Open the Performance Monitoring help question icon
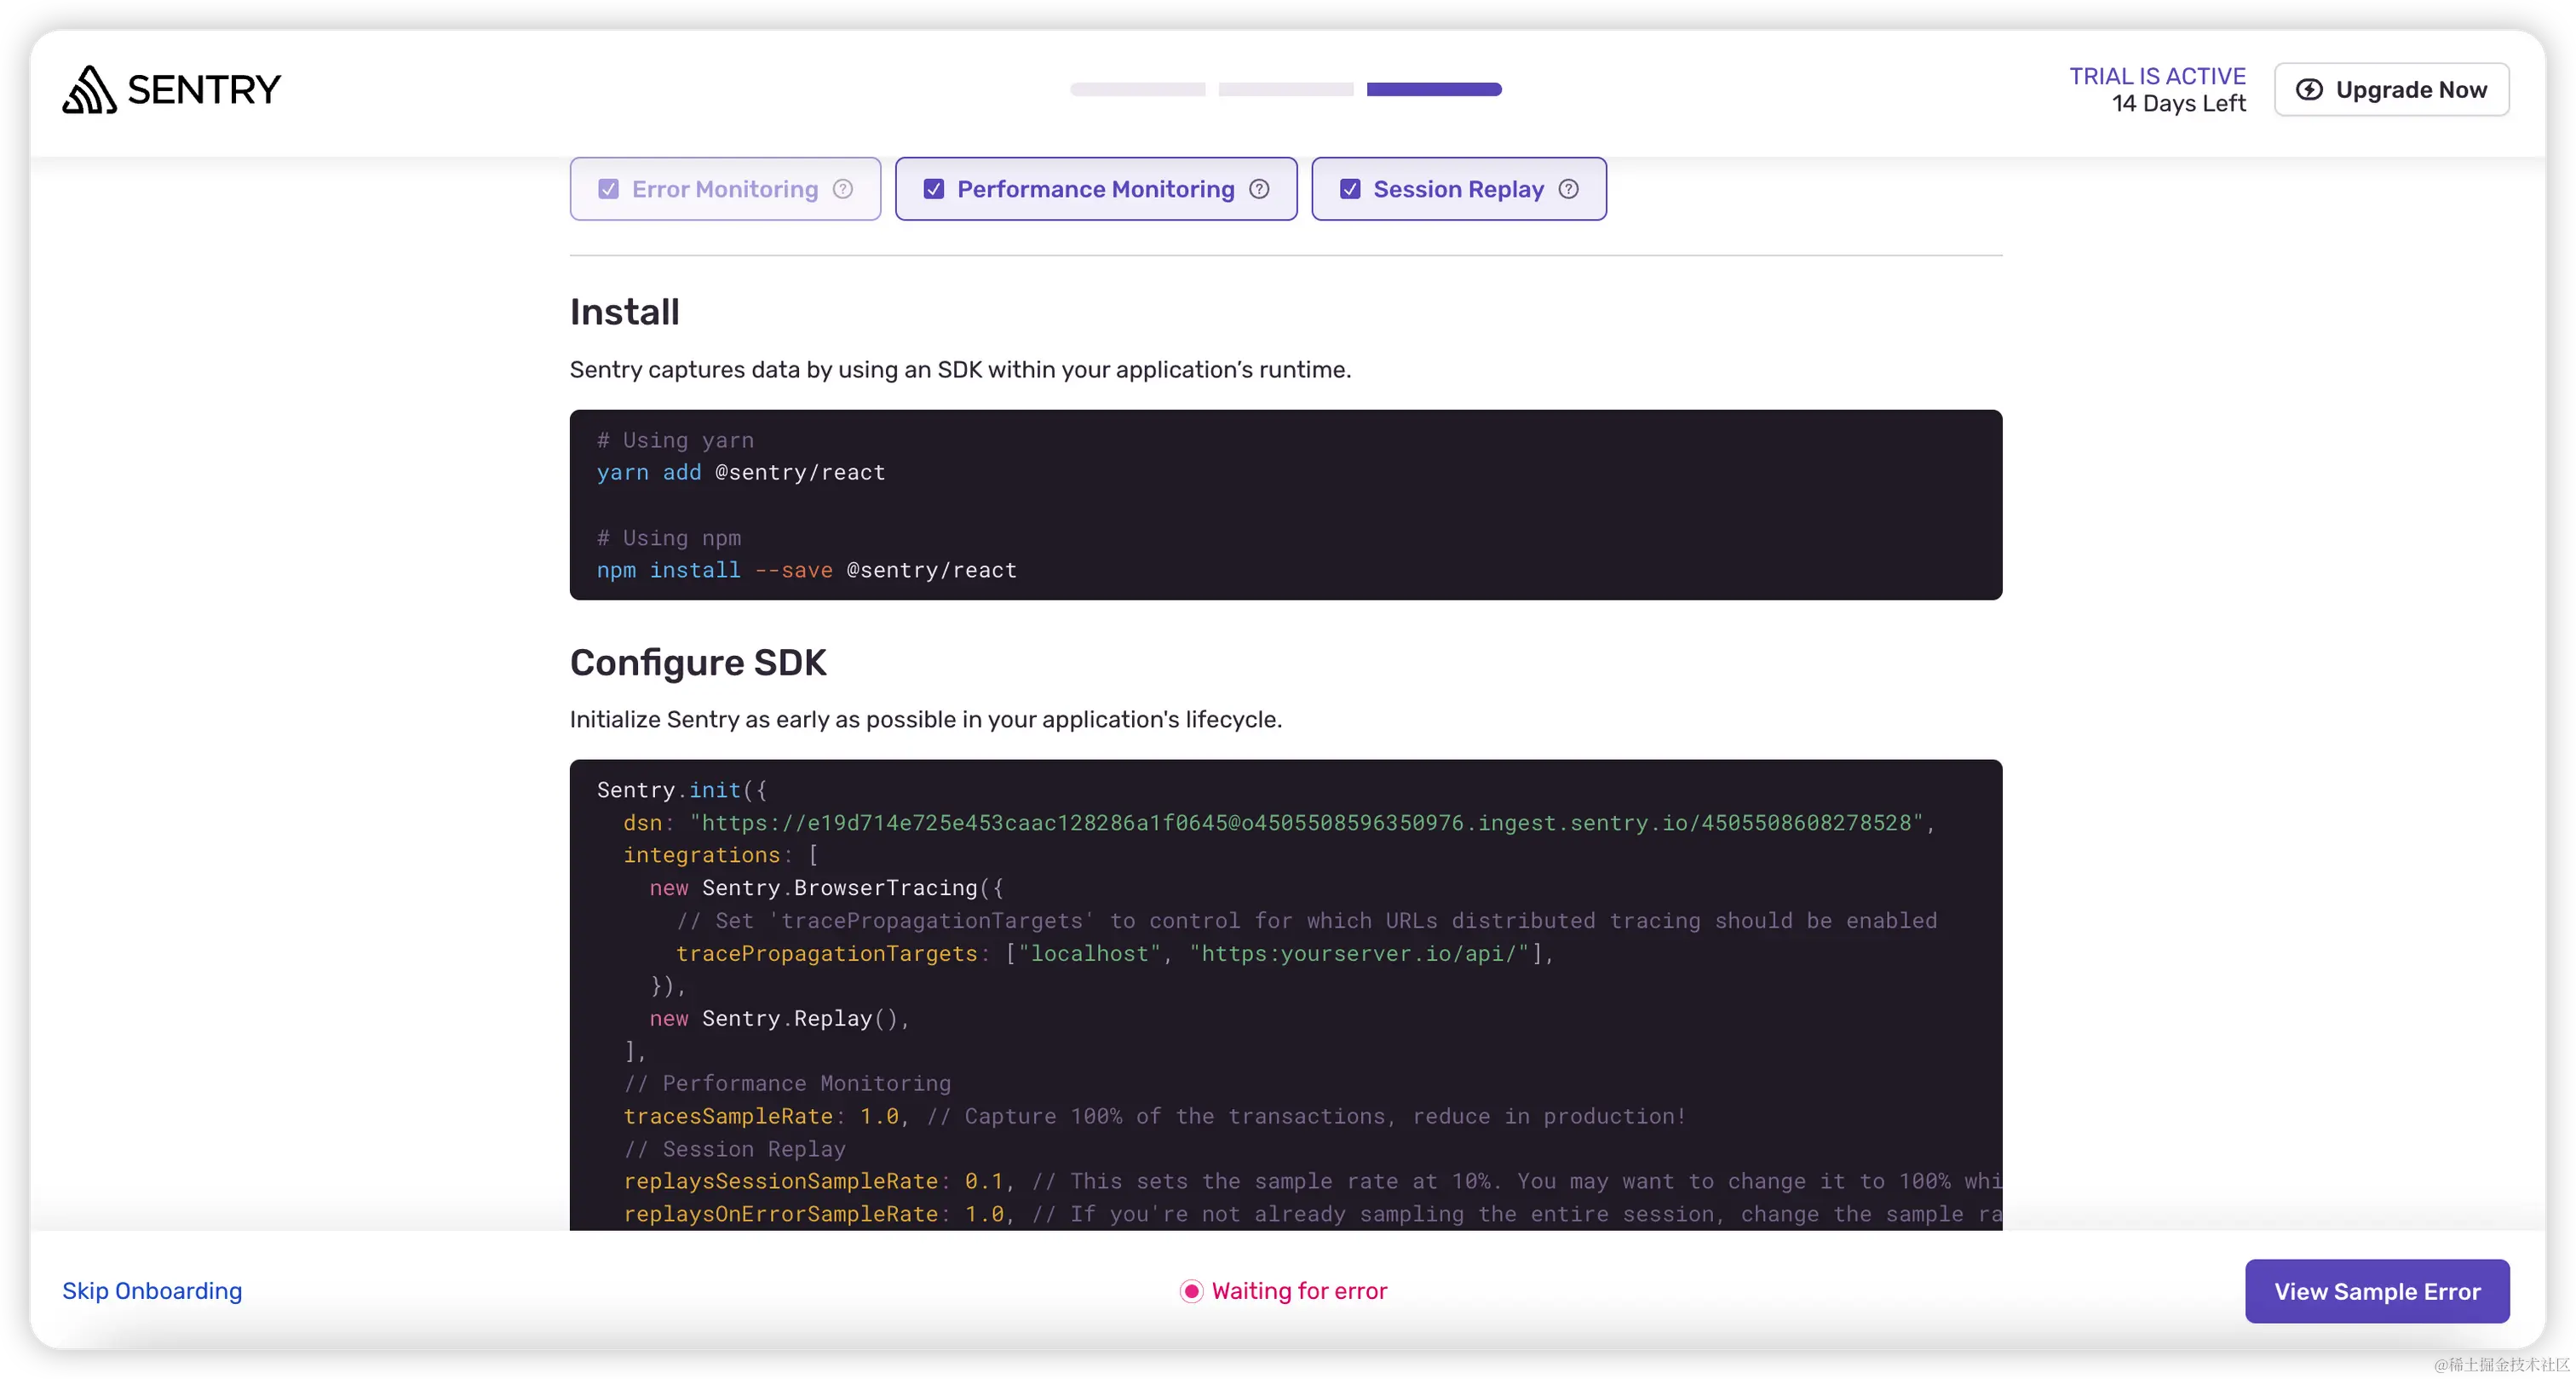Image resolution: width=2576 pixels, height=1379 pixels. (x=1259, y=189)
